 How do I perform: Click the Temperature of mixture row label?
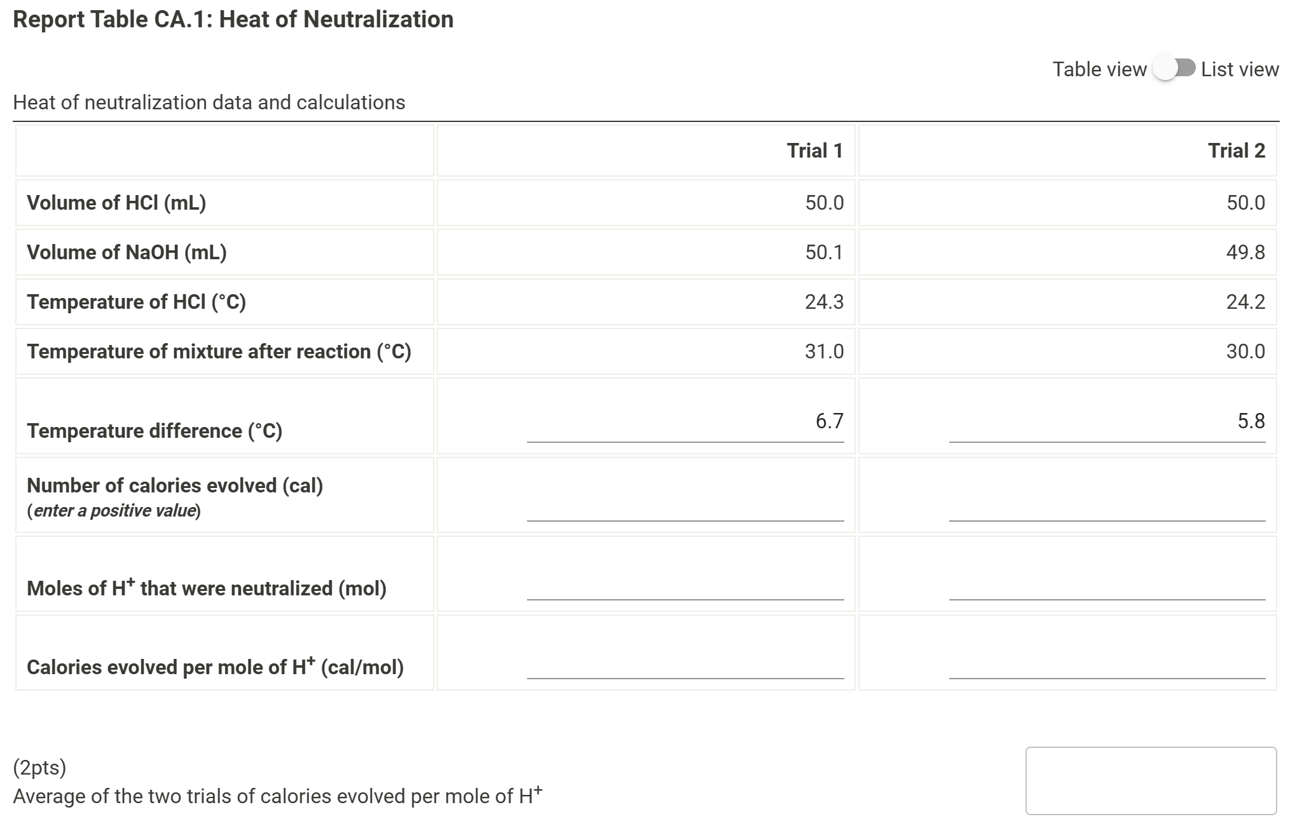point(219,351)
